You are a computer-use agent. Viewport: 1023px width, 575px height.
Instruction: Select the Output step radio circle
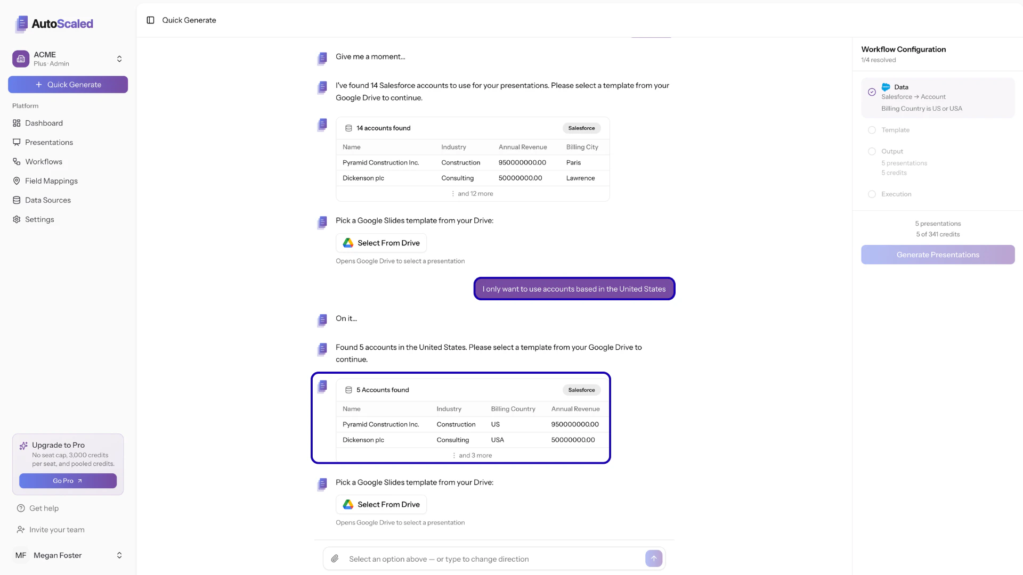[x=872, y=151]
